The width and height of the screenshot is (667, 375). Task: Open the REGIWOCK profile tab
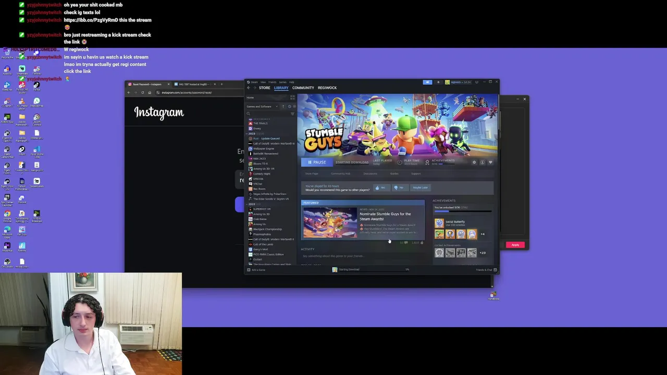tap(327, 87)
